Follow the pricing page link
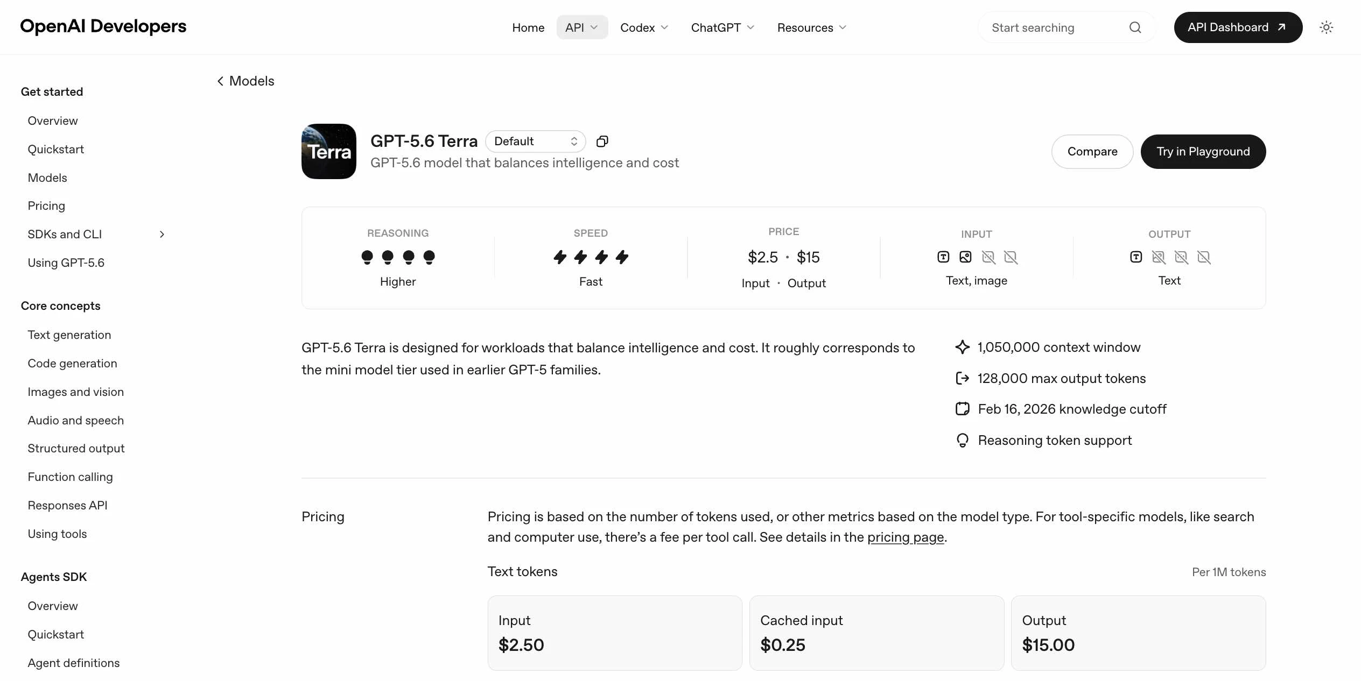1361x681 pixels. (906, 537)
